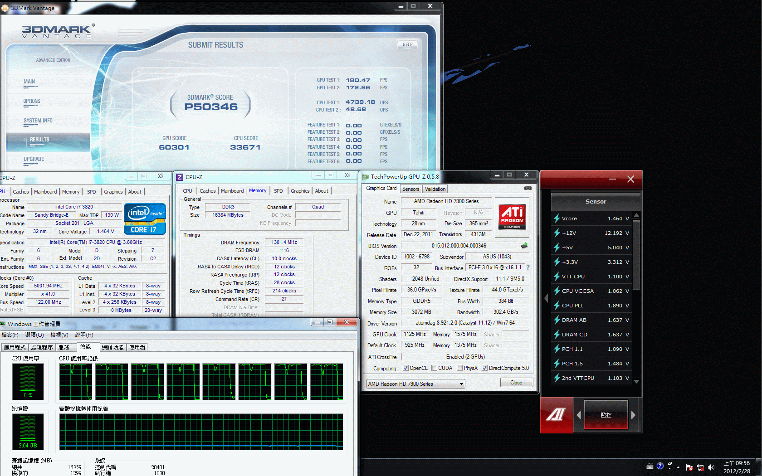
Task: Click the GPU-Z BIOS Version field
Action: 459,246
